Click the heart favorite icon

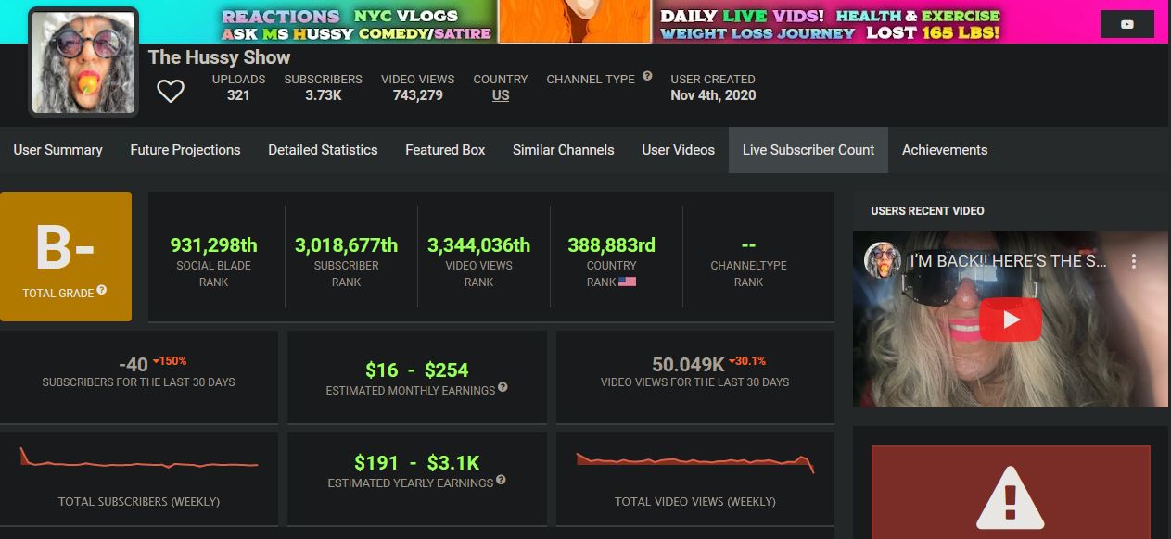tap(170, 91)
